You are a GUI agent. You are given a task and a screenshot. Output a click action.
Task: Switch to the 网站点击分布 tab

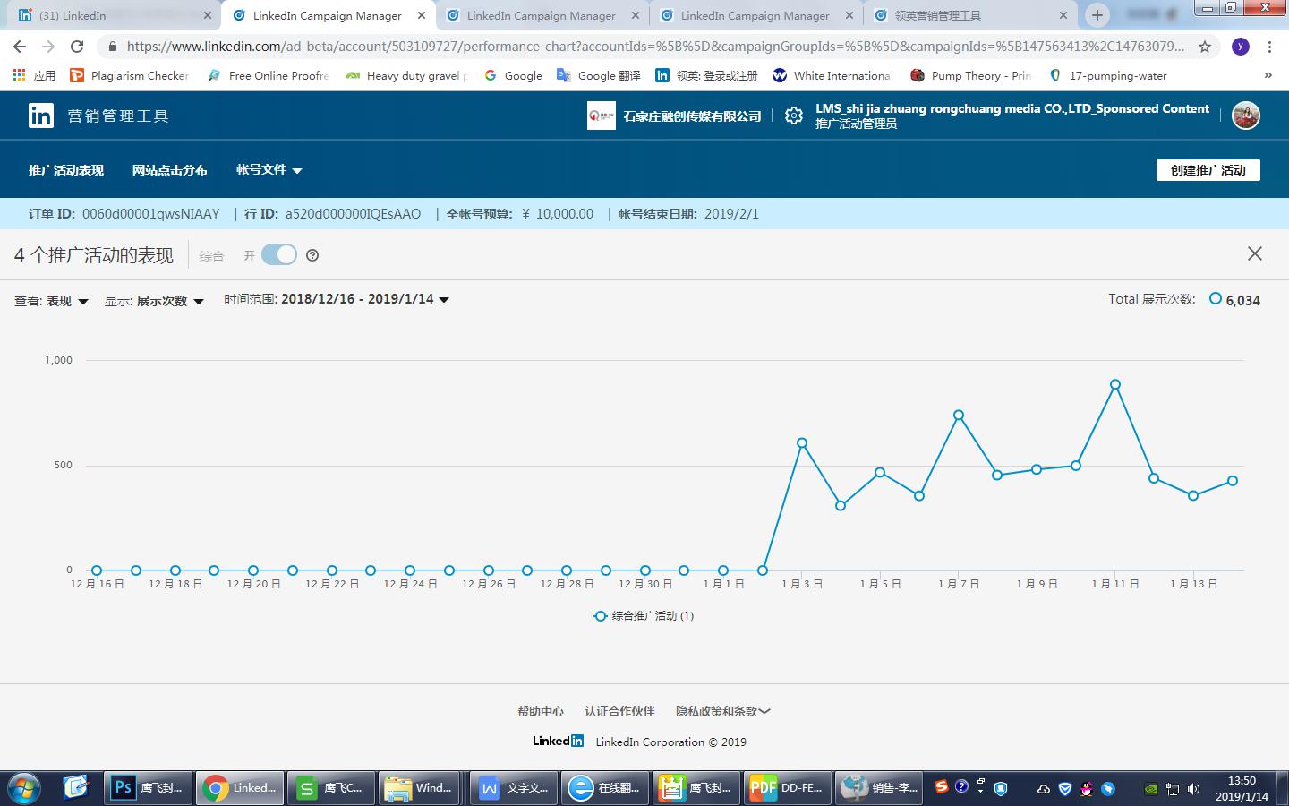169,170
